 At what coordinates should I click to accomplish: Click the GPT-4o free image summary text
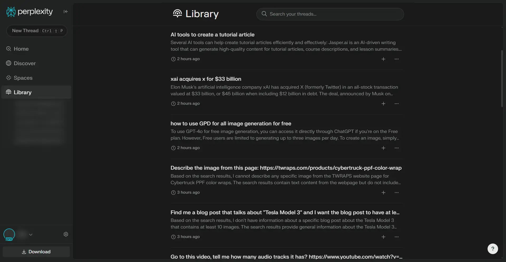(285, 135)
